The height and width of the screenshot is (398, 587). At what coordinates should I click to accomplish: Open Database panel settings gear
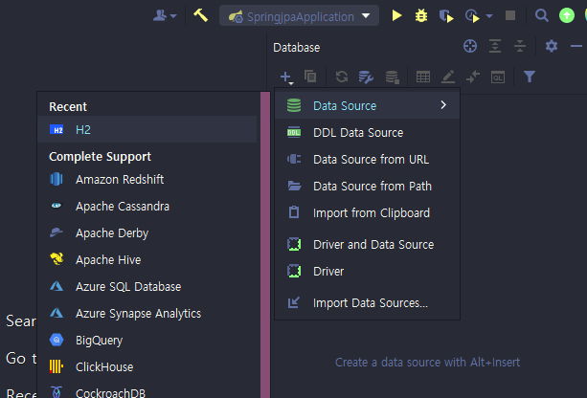point(551,46)
